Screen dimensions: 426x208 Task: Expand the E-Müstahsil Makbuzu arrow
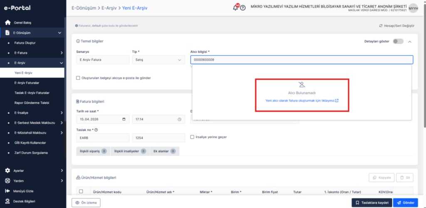62,132
